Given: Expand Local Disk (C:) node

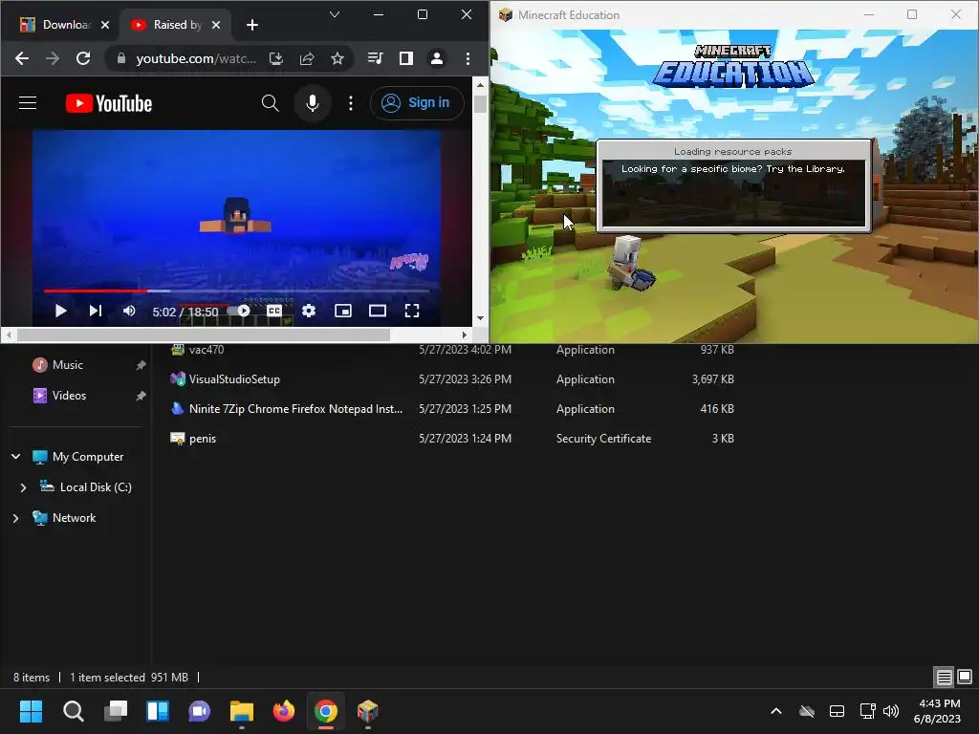Looking at the screenshot, I should 23,487.
